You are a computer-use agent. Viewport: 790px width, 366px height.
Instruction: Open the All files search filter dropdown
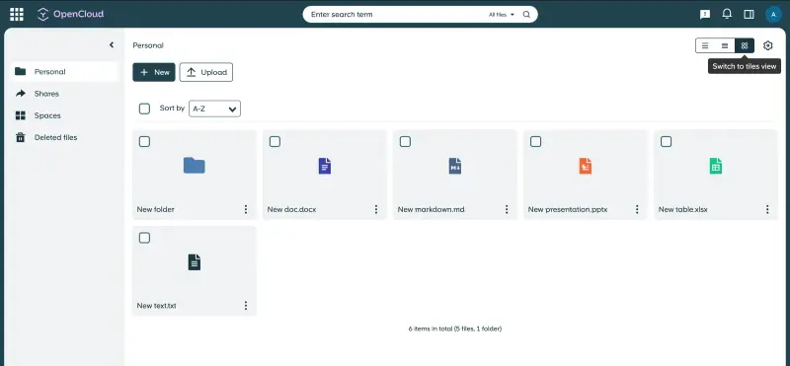[x=502, y=15]
